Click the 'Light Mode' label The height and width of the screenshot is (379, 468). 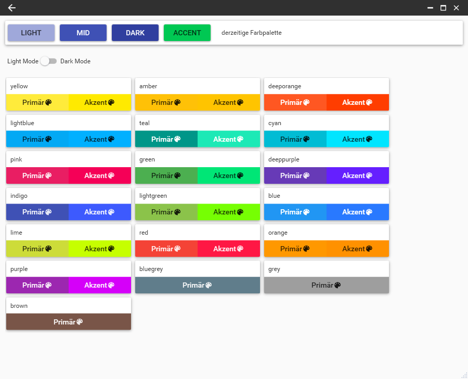click(23, 61)
